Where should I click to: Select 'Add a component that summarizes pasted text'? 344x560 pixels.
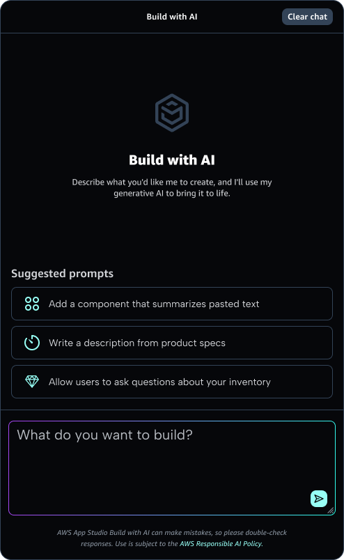172,304
